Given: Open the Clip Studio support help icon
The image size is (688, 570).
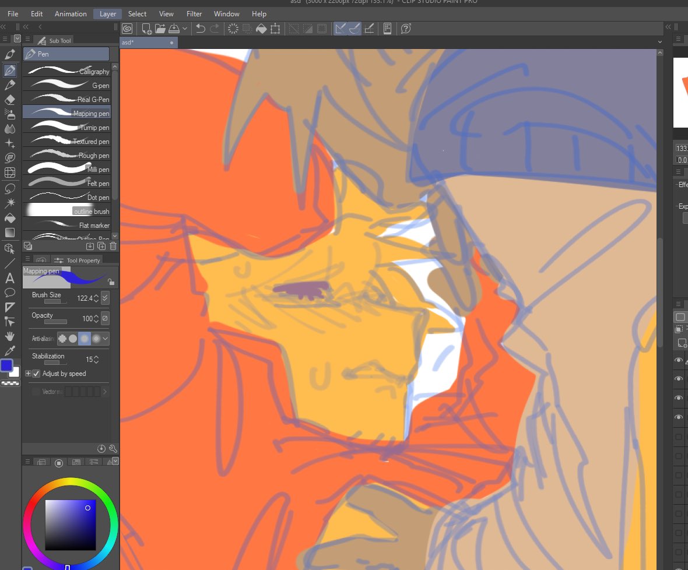Looking at the screenshot, I should tap(406, 29).
